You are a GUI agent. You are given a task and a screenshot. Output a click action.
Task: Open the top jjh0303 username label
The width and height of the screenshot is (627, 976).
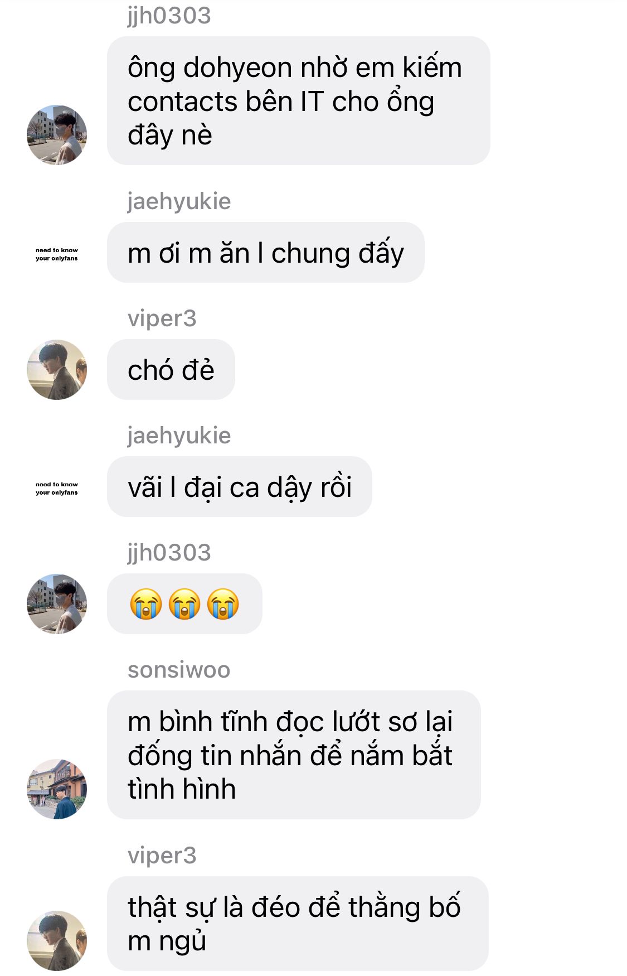pos(169,16)
